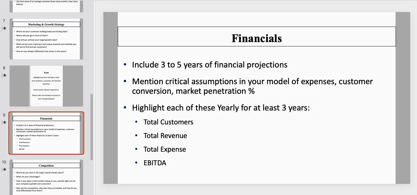Select the Total Revenue sub-bullet
The height and width of the screenshot is (195, 417).
[x=165, y=136]
